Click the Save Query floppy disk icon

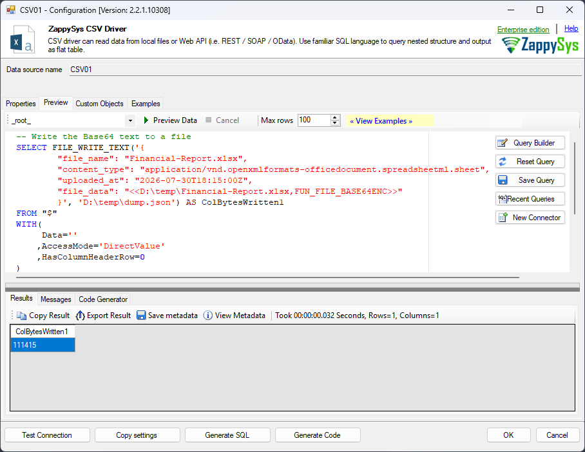[503, 180]
